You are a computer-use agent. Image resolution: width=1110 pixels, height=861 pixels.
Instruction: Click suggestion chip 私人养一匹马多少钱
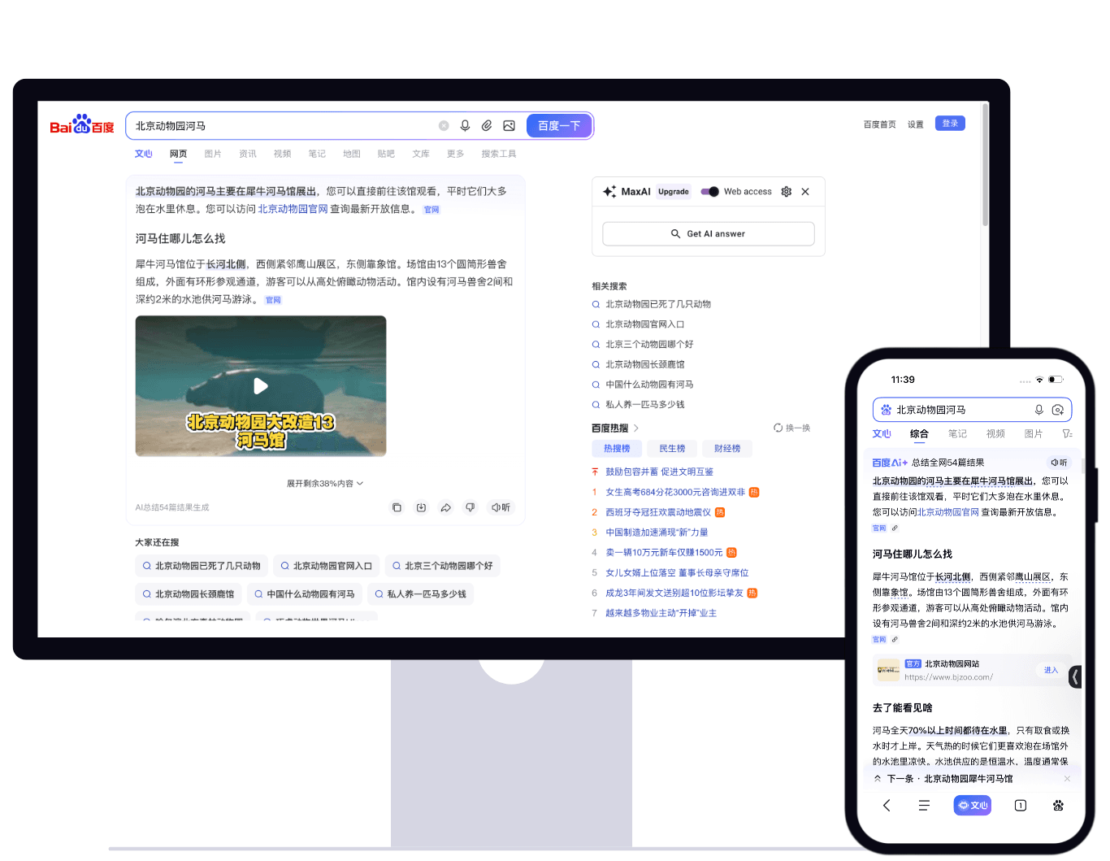point(420,594)
